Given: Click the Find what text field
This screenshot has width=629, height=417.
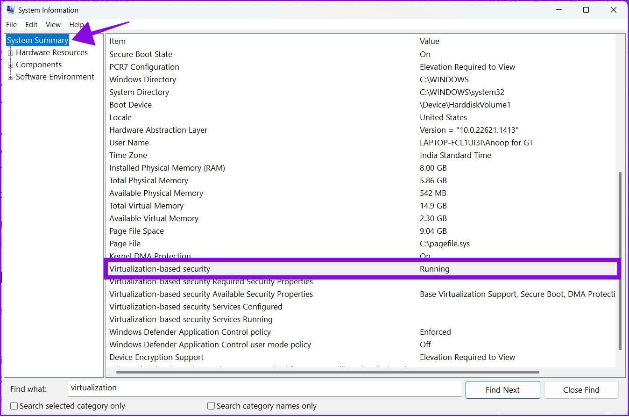Looking at the screenshot, I should pos(264,388).
